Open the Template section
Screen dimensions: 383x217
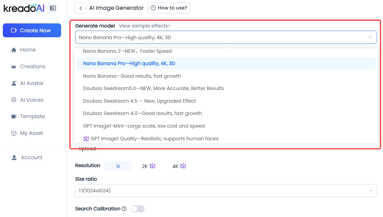(32, 117)
